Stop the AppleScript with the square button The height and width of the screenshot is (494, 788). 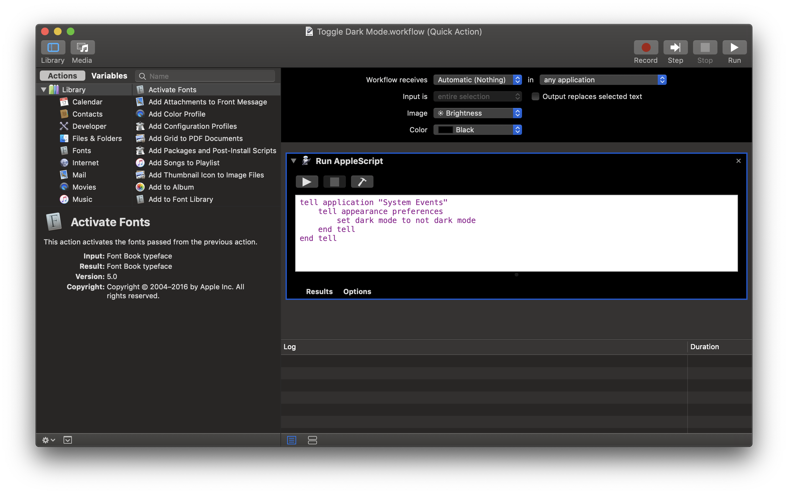(334, 182)
